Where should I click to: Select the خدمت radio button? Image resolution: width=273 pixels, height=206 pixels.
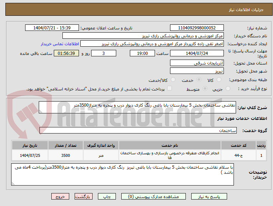199,80
